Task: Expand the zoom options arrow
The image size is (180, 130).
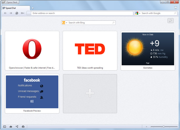Action: [x=147, y=127]
